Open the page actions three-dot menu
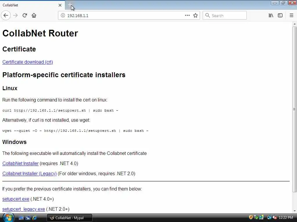Viewport: 297px width, 222px height. 187,16
